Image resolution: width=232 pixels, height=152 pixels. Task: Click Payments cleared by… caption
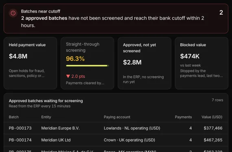pos(85,83)
